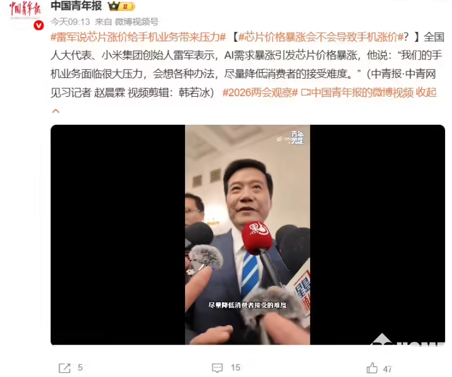Click 收起 to collapse the text

(x=426, y=92)
